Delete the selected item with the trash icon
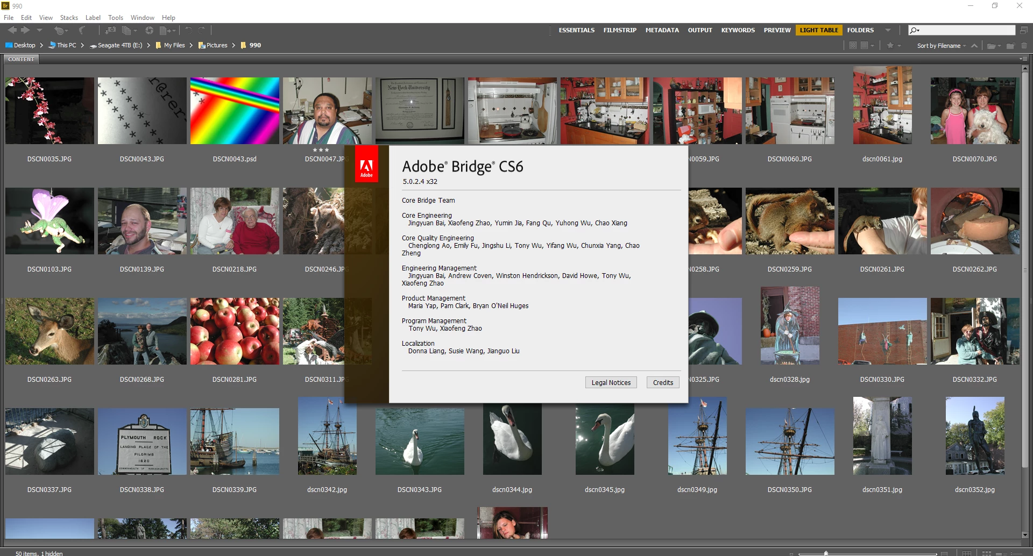 point(1024,46)
